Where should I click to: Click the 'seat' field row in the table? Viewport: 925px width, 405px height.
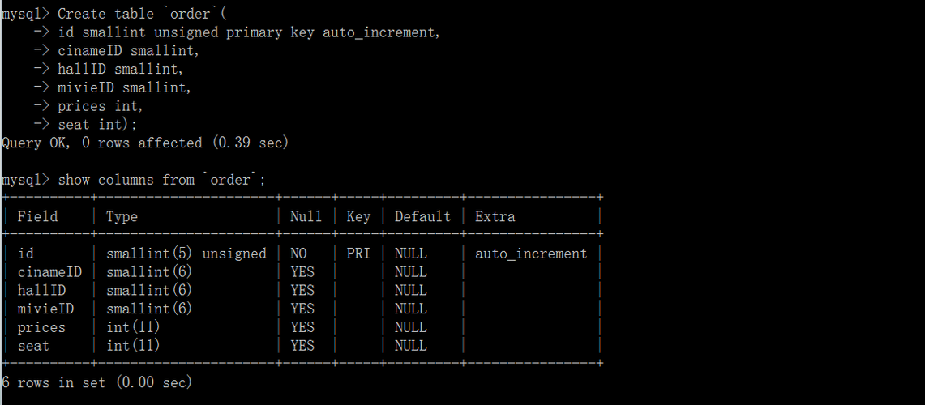(302, 345)
